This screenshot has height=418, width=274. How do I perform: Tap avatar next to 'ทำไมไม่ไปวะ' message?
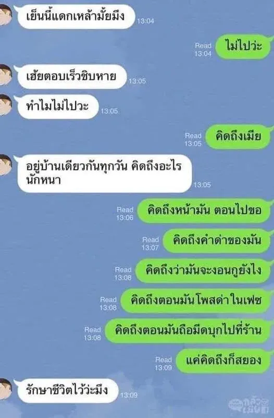(x=5, y=105)
